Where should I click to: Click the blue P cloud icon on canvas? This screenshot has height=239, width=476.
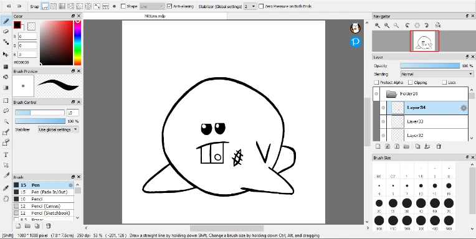pos(355,42)
